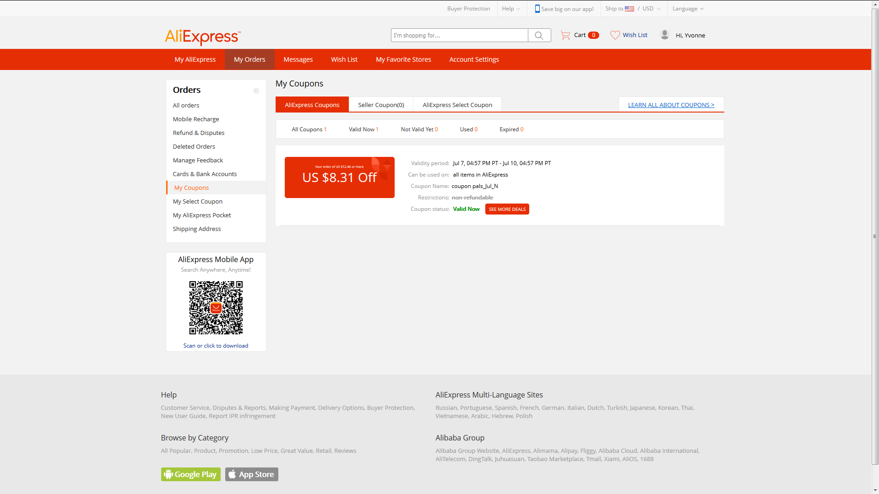
Task: Expand the Help dropdown
Action: (511, 9)
